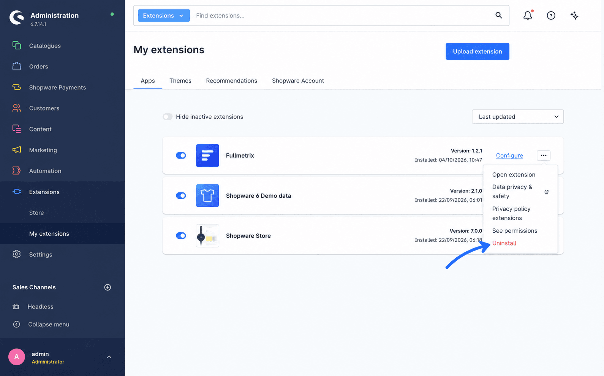The width and height of the screenshot is (604, 376).
Task: Click the search magnifier icon
Action: click(498, 15)
